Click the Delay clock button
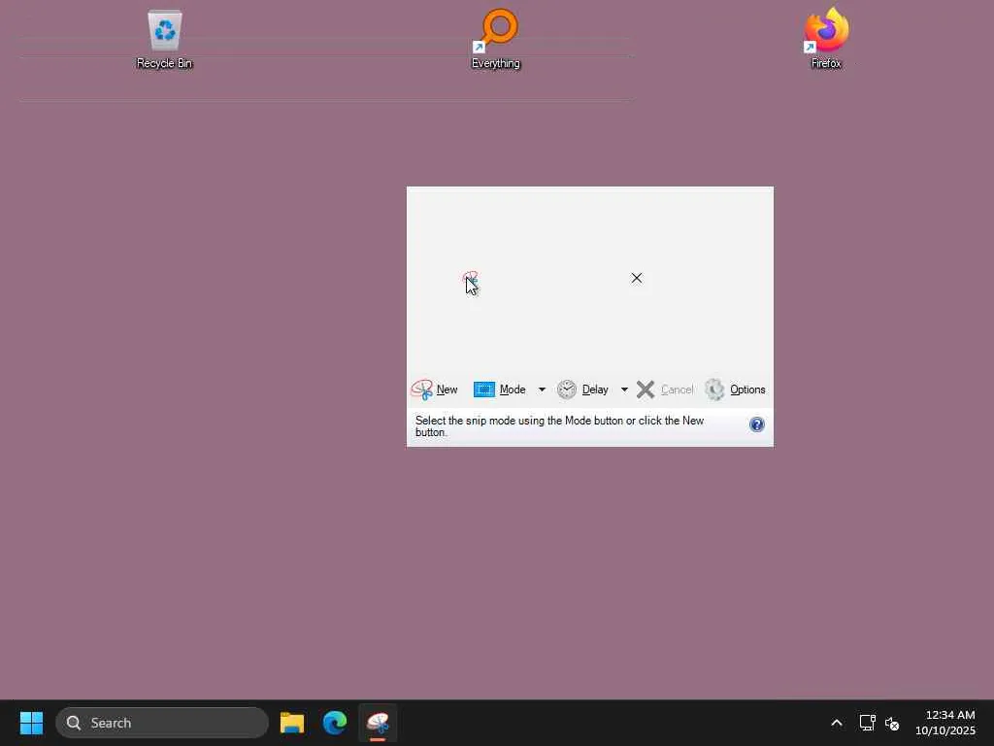 pyautogui.click(x=582, y=390)
